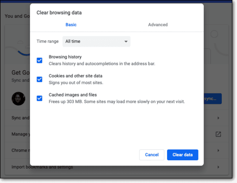This screenshot has height=183, width=237.
Task: Expand the Sync and Google services row arrow
Action: point(218,118)
